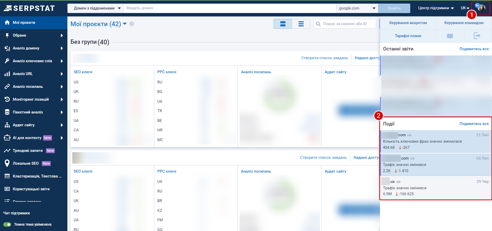Click the search magnifier icon in project search

(318, 24)
